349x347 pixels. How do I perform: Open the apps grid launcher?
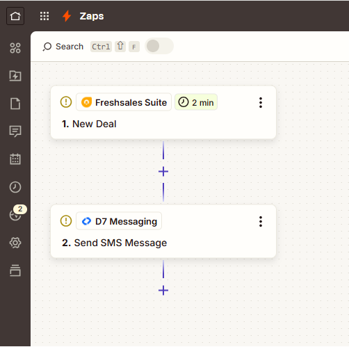44,16
